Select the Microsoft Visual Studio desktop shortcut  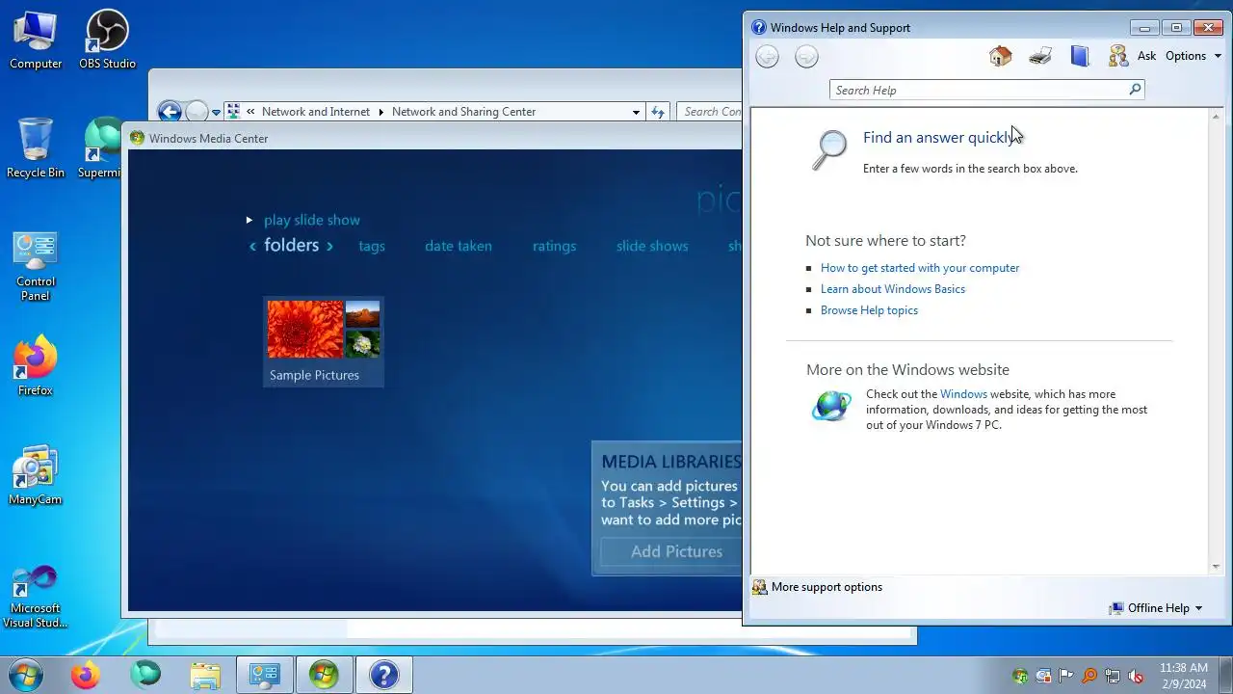pos(36,598)
